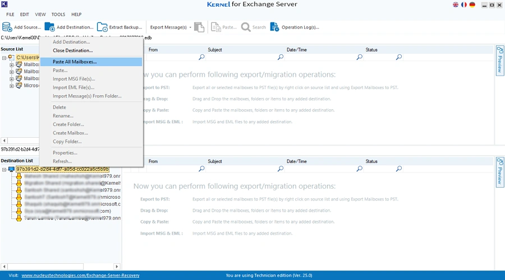Click search icon under bottom Subject column
Screen dimensions: 505x280
(x=281, y=169)
